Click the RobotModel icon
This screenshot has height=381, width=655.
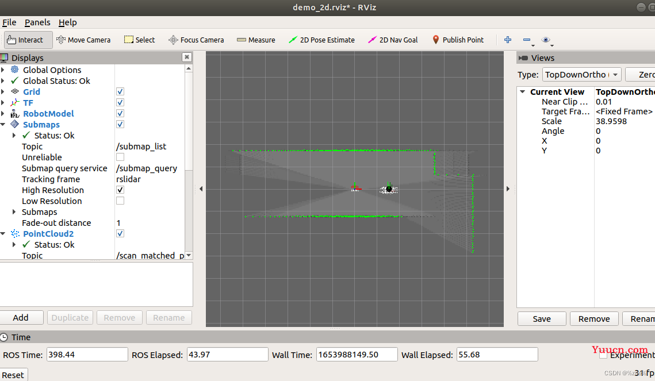coord(14,114)
